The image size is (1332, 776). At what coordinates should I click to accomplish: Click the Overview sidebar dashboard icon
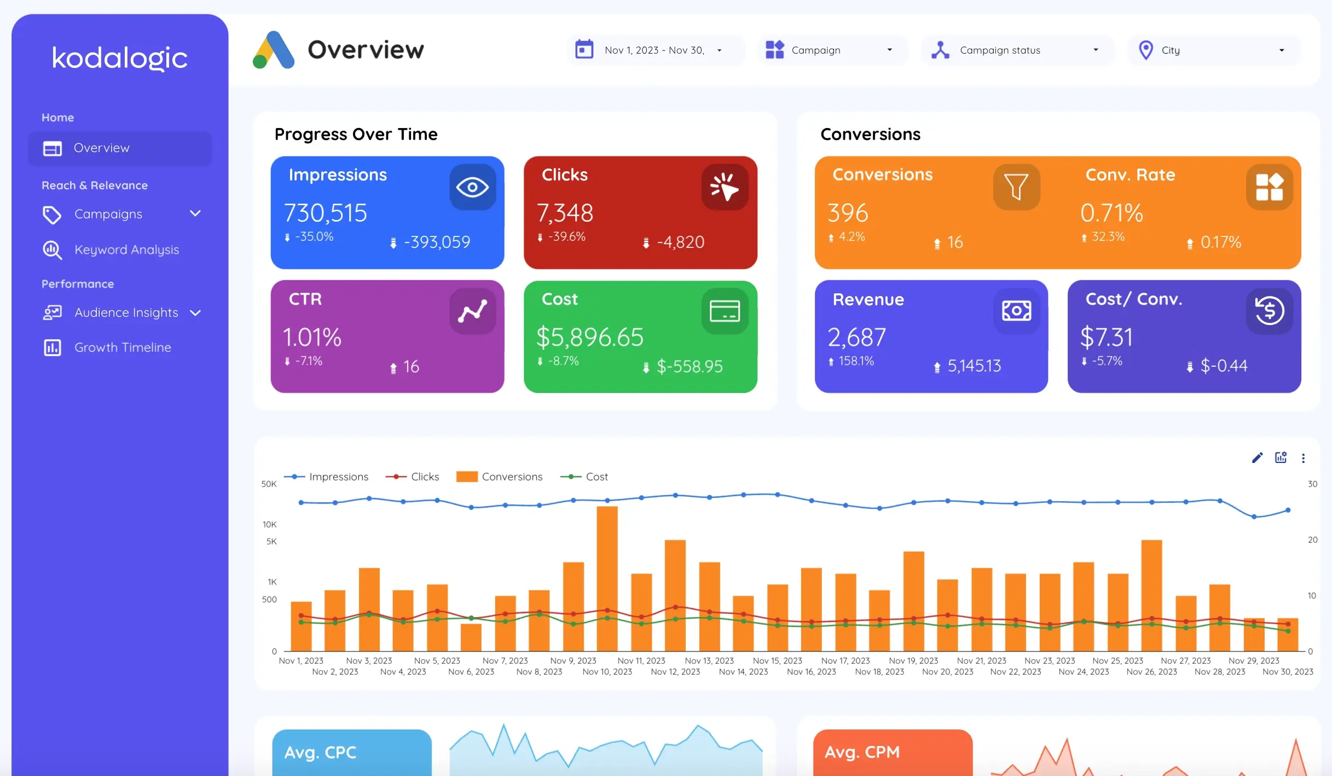[53, 148]
